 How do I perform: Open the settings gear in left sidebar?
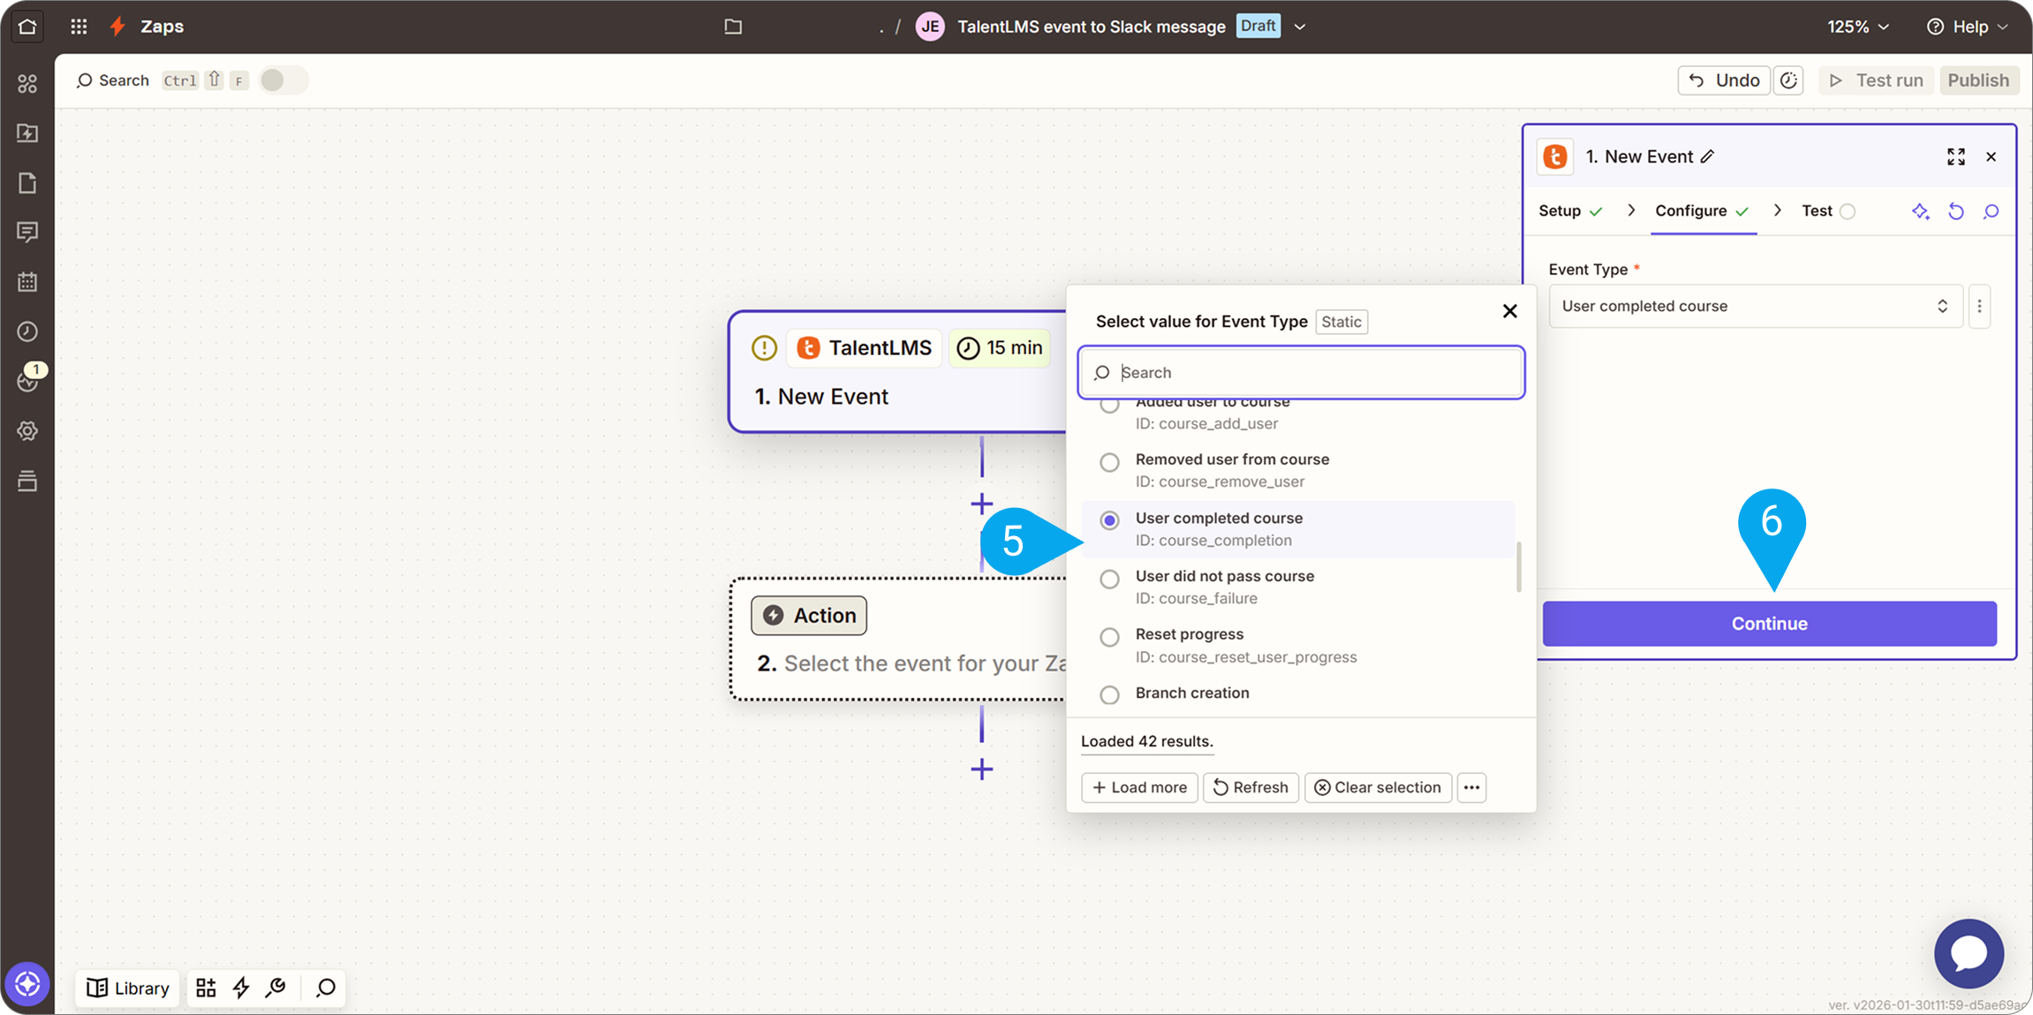(27, 431)
